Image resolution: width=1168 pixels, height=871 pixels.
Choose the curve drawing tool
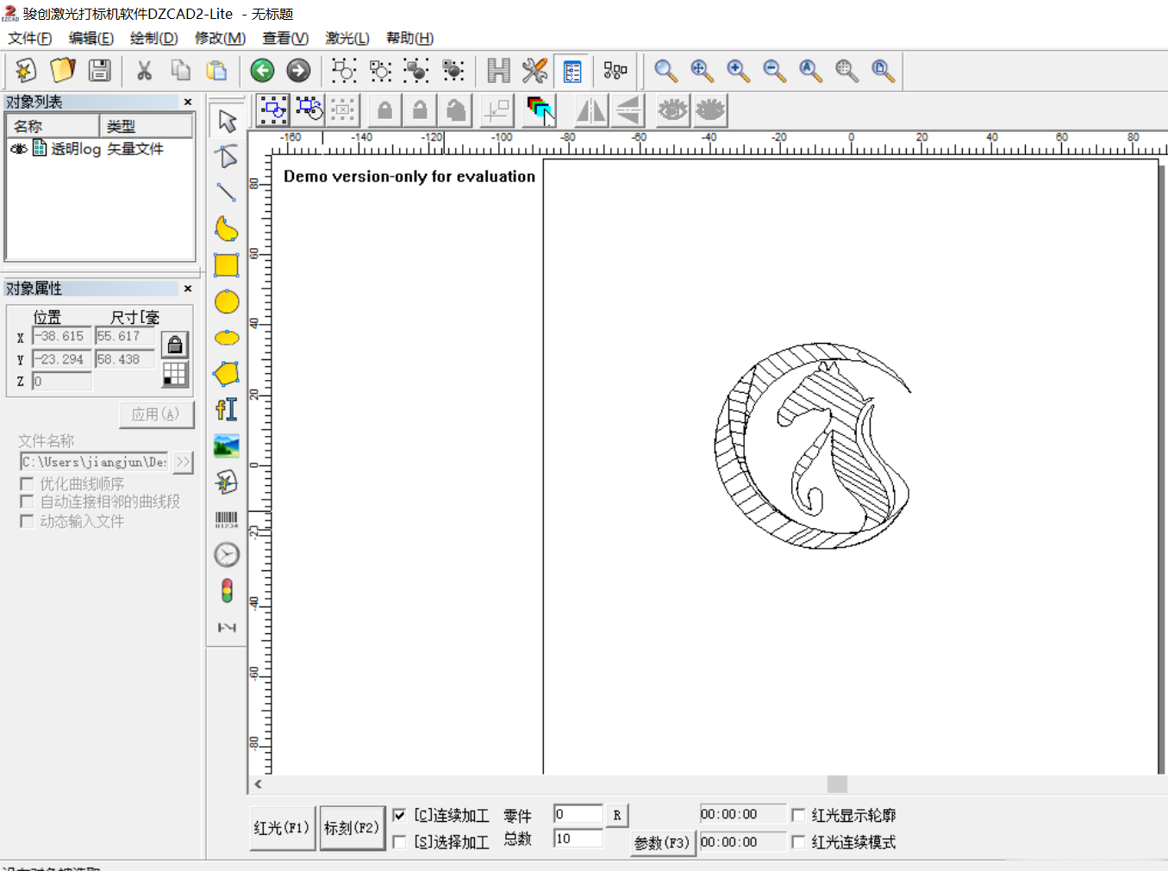(227, 228)
